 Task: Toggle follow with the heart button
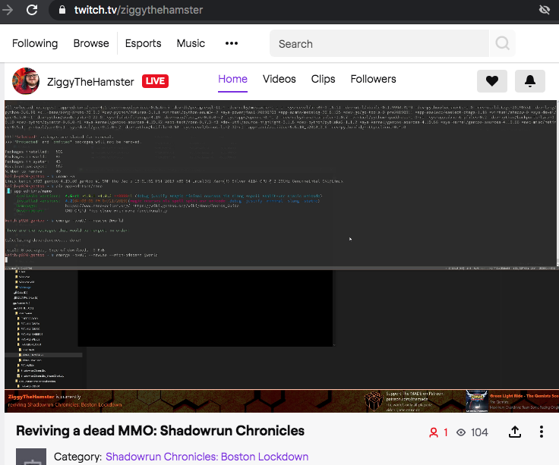(x=492, y=81)
